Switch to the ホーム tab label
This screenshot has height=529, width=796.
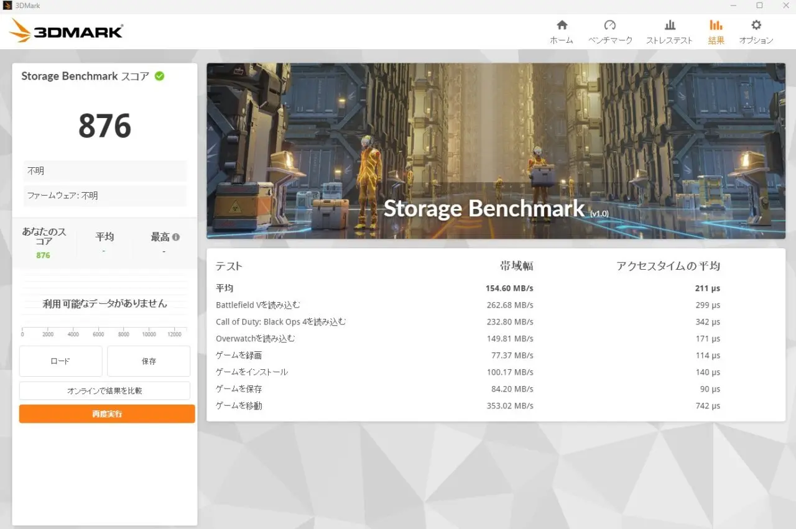[562, 40]
